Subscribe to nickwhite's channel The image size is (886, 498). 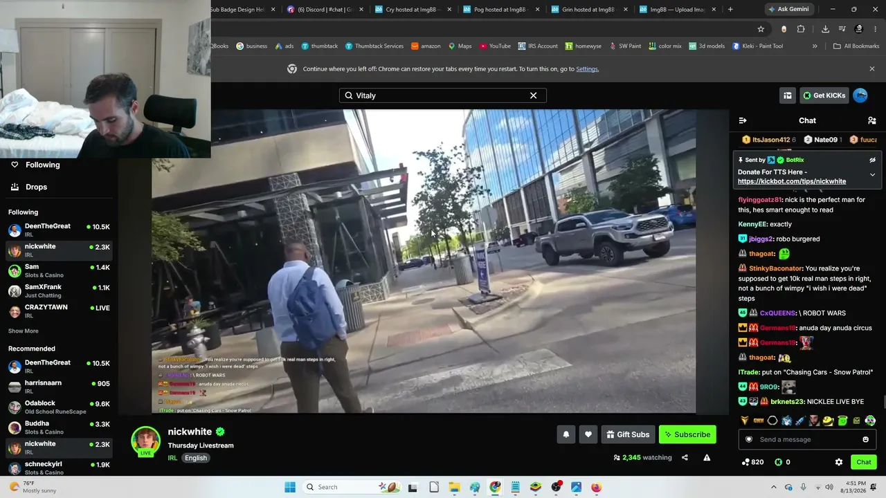(x=687, y=434)
